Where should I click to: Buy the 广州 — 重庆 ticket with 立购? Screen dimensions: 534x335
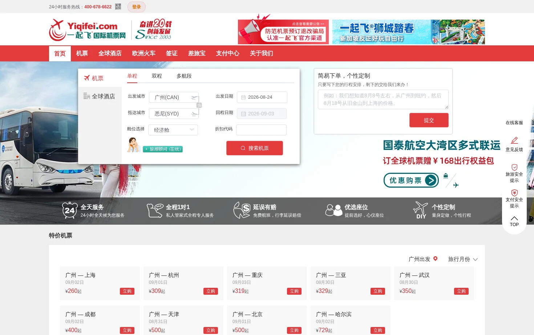coord(294,291)
